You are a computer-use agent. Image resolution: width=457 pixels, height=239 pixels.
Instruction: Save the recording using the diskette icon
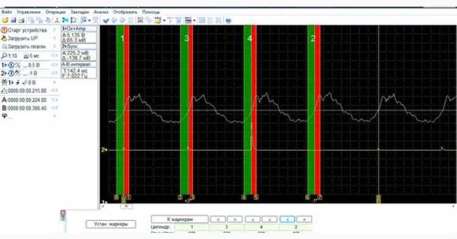(13, 20)
